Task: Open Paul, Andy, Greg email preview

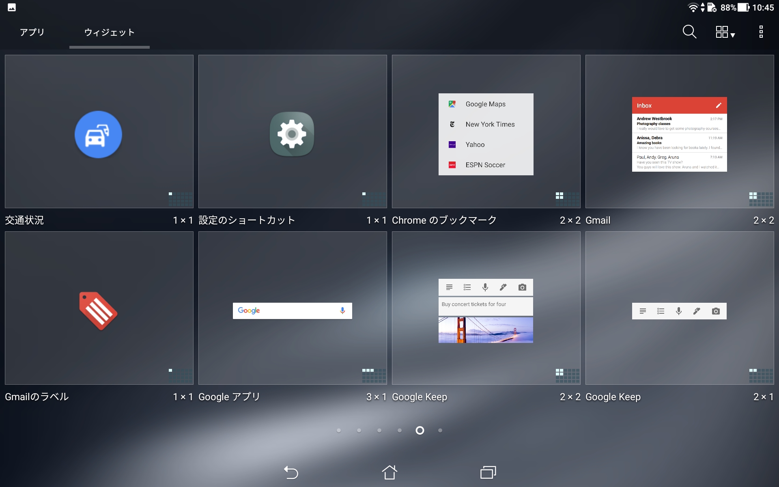Action: point(679,162)
